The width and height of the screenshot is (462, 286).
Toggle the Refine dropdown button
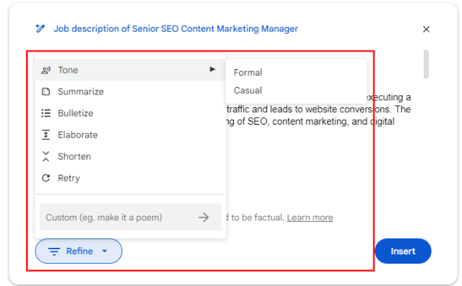tap(79, 251)
